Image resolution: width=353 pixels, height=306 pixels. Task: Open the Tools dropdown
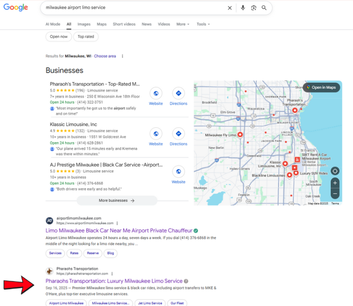pos(203,24)
